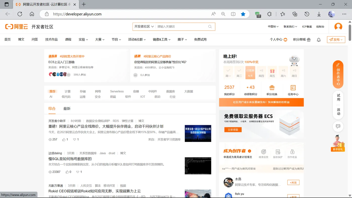The image size is (352, 198).
Task: Open a new browser tab
Action: [x=84, y=4]
